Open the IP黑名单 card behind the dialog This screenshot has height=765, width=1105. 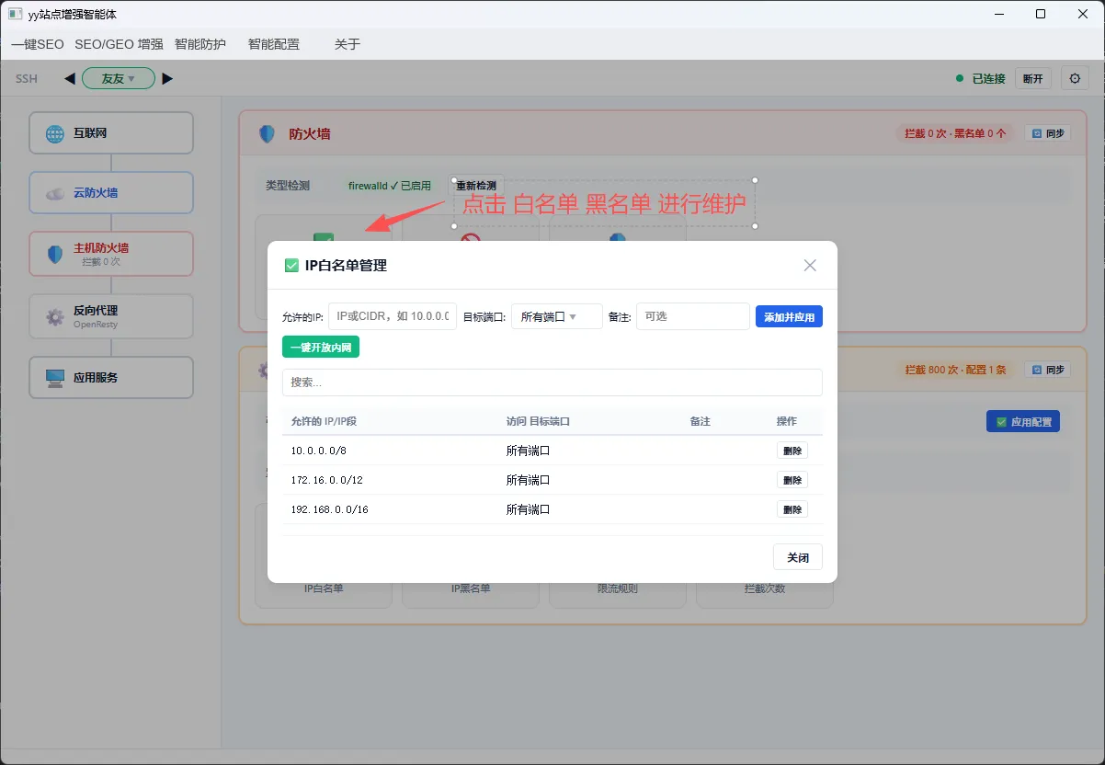(x=471, y=588)
